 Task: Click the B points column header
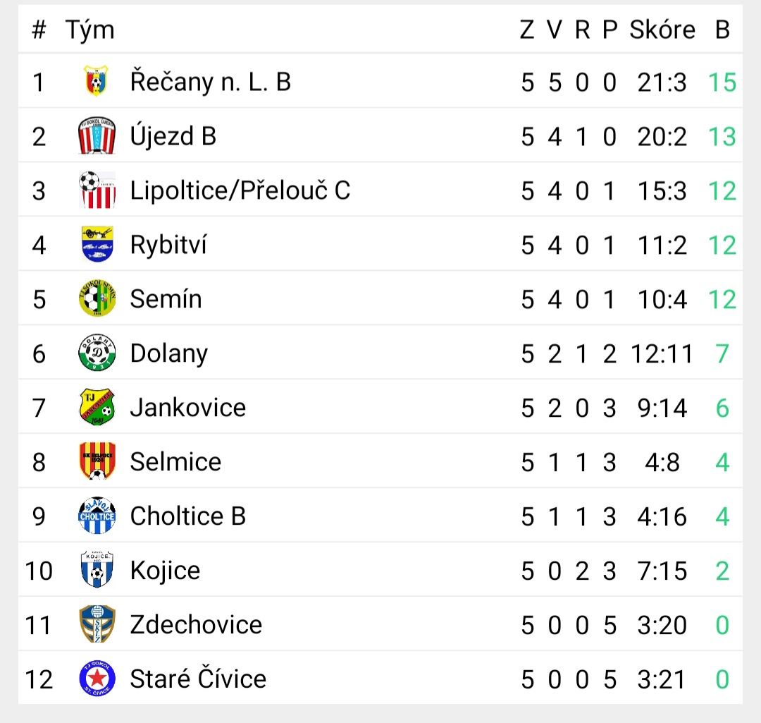click(x=722, y=30)
